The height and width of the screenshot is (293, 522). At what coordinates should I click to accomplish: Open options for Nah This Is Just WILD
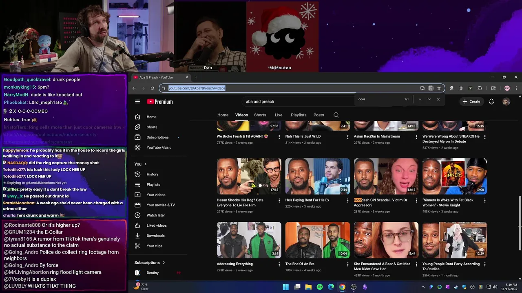click(347, 137)
